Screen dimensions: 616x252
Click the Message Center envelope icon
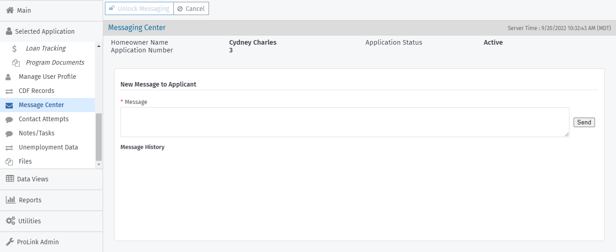click(9, 105)
